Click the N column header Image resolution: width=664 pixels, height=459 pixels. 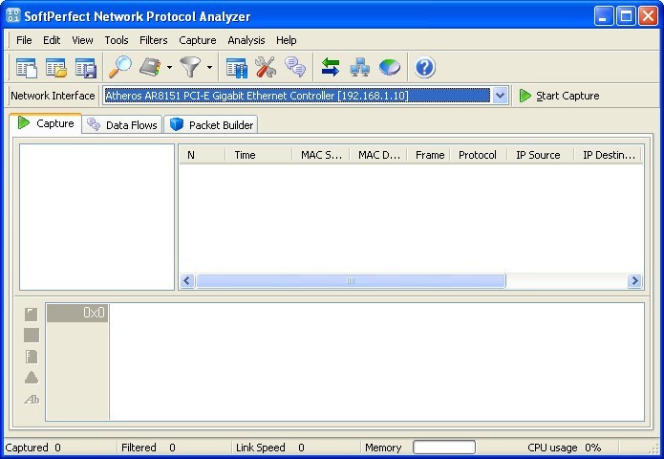202,155
